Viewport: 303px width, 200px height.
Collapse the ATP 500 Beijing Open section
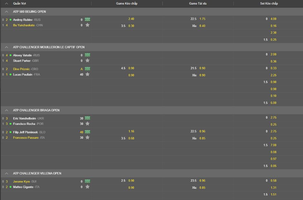pos(6,12)
